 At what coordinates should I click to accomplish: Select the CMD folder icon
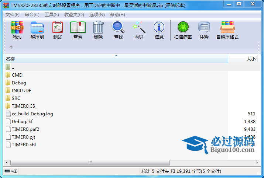click(8, 75)
